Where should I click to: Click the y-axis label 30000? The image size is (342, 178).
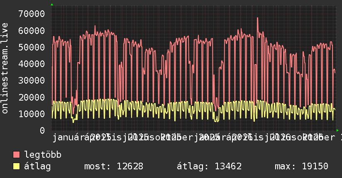tap(32, 80)
